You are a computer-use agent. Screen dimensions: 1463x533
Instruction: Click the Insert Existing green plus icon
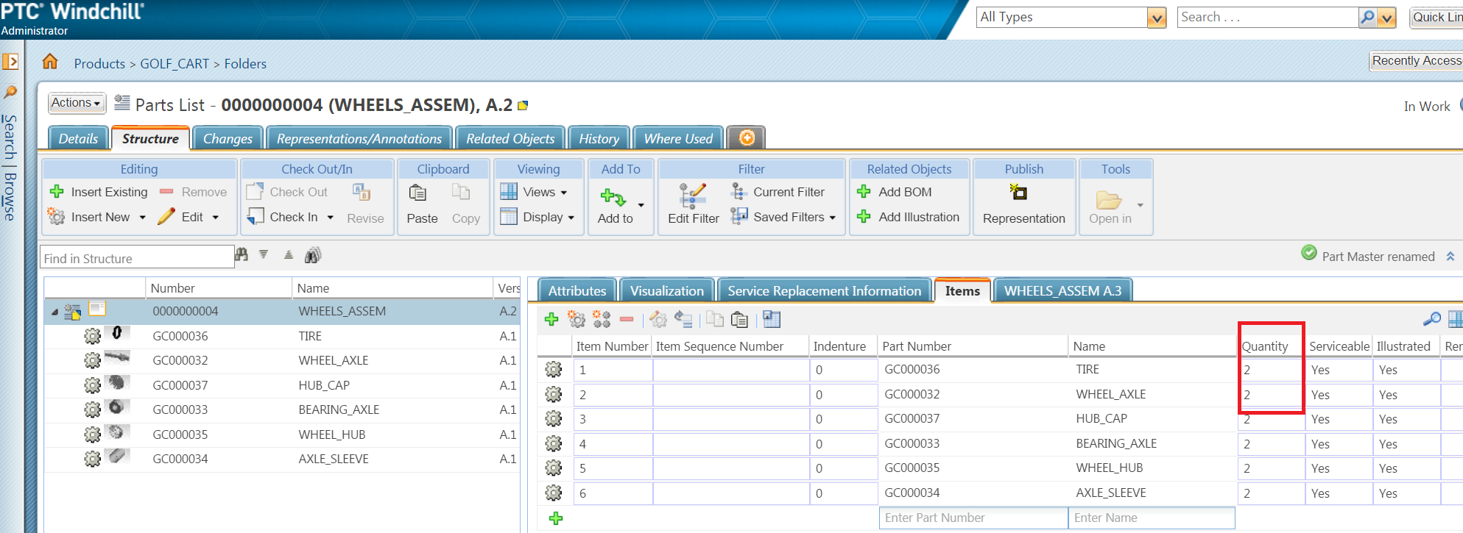(x=57, y=192)
